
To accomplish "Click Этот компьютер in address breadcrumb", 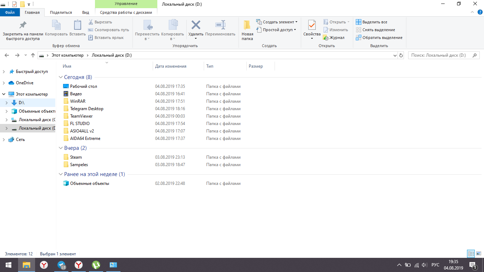I will click(68, 55).
